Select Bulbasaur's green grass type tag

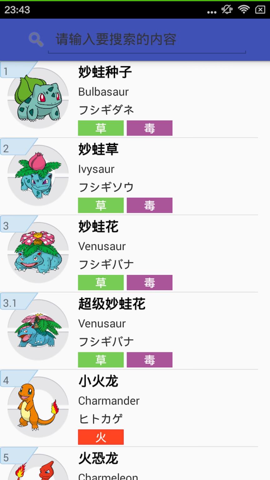click(x=101, y=128)
